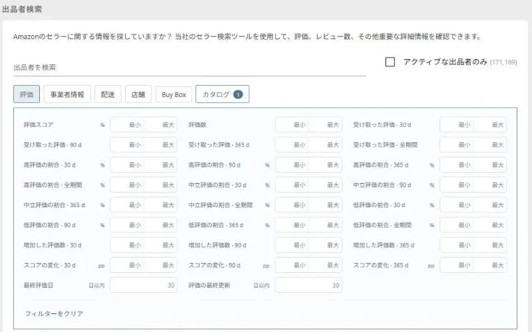Click 高評価の割合 全期間 maximum field

point(160,185)
